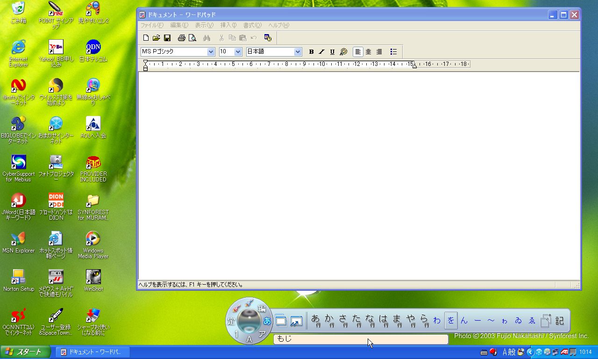Open the 書式(O) menu
Screen dimensions: 598x359
point(252,25)
